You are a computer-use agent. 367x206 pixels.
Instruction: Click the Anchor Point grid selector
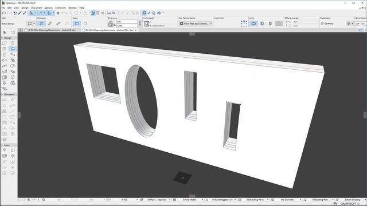(x=244, y=23)
